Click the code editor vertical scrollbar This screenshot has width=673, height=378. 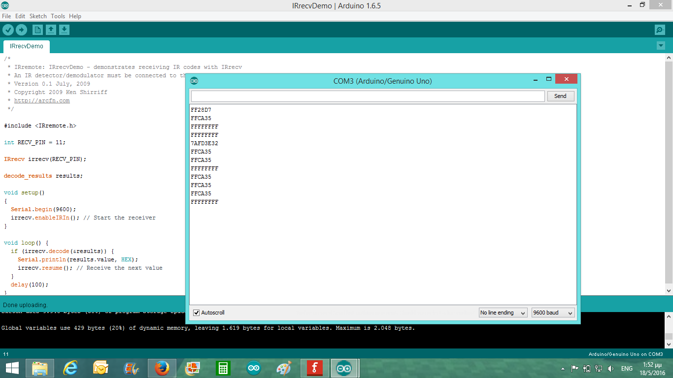click(x=669, y=172)
